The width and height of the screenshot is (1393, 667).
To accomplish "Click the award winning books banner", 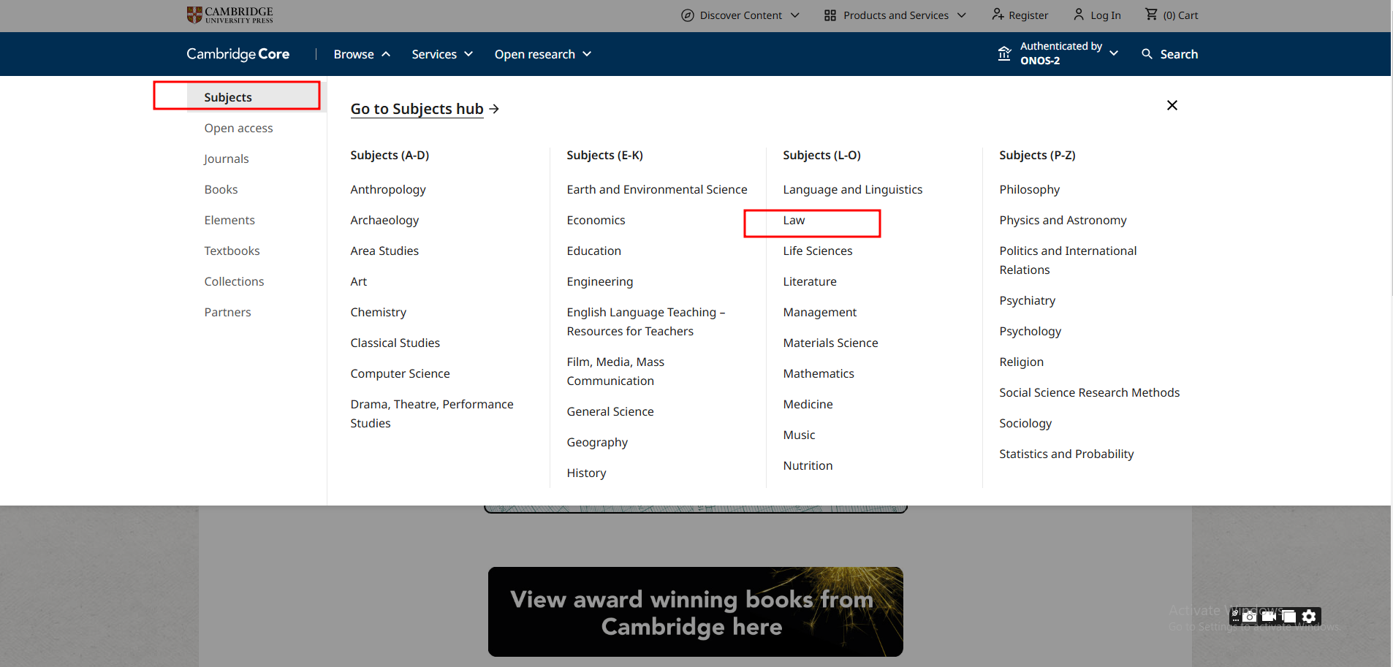I will pos(695,611).
